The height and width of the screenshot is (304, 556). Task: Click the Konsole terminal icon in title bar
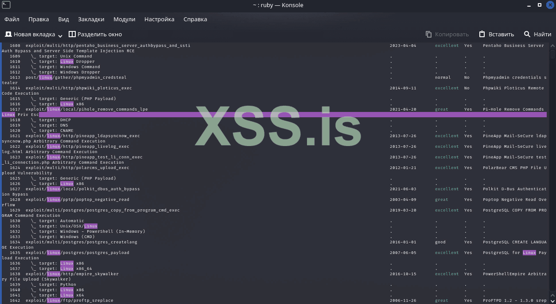pos(6,5)
